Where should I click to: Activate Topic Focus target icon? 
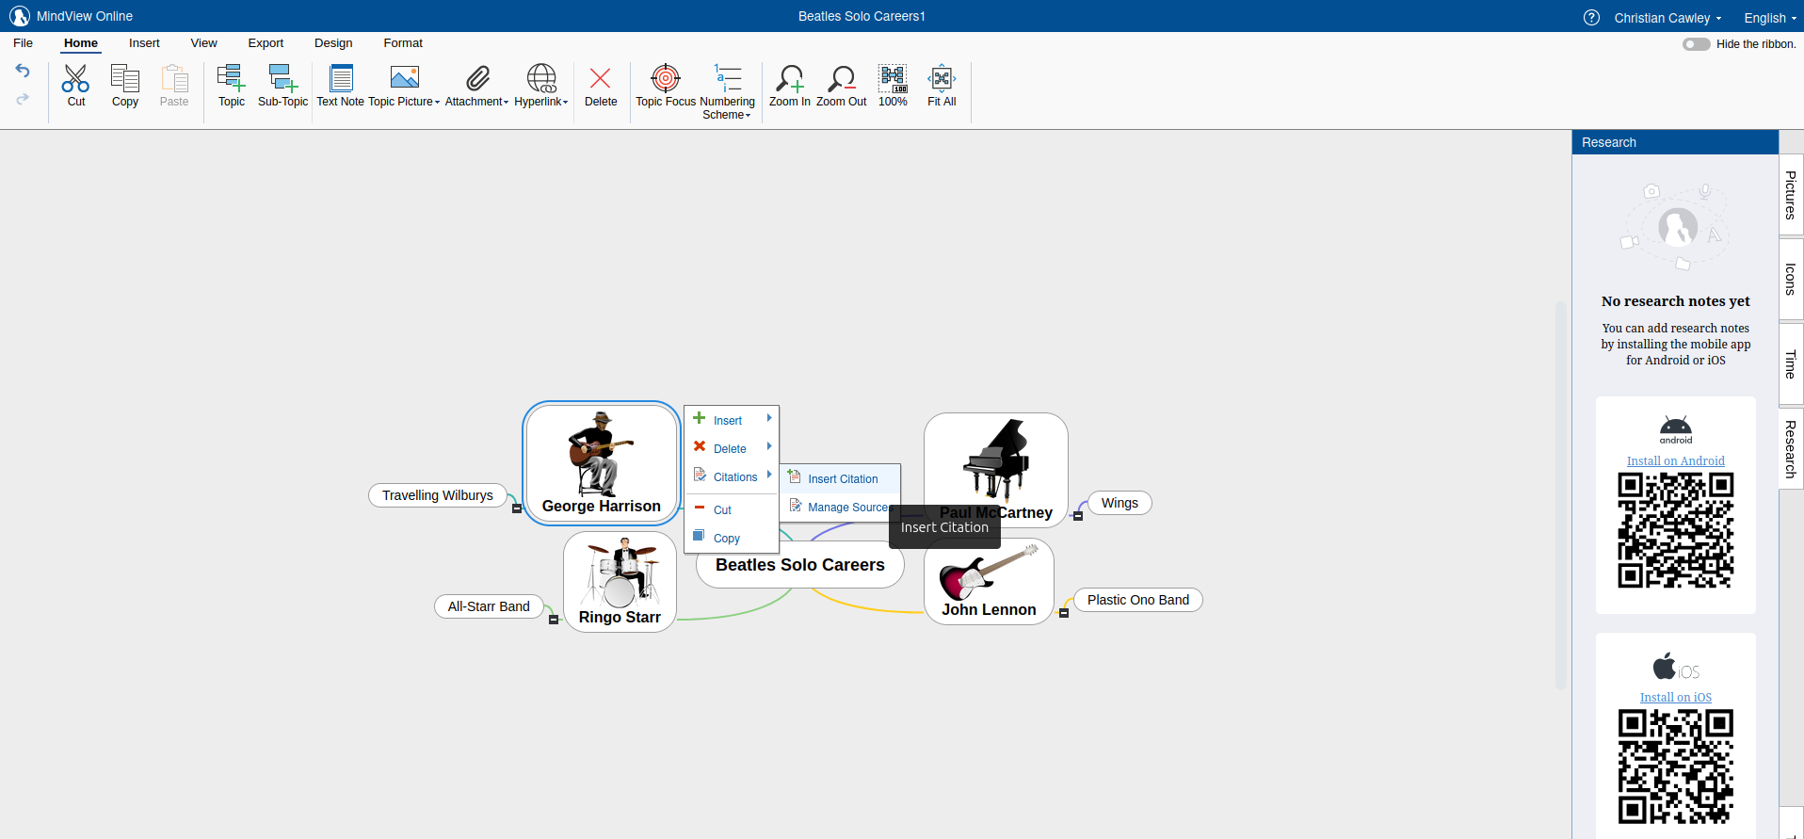666,78
